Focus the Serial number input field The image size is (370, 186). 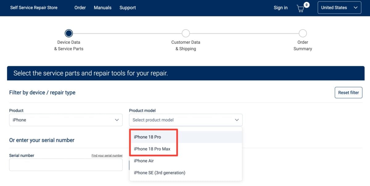66,165
